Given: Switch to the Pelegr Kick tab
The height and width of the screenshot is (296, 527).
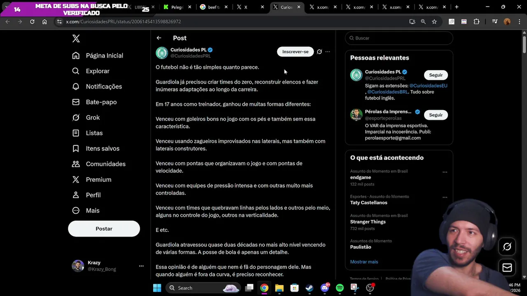Looking at the screenshot, I should tap(177, 7).
